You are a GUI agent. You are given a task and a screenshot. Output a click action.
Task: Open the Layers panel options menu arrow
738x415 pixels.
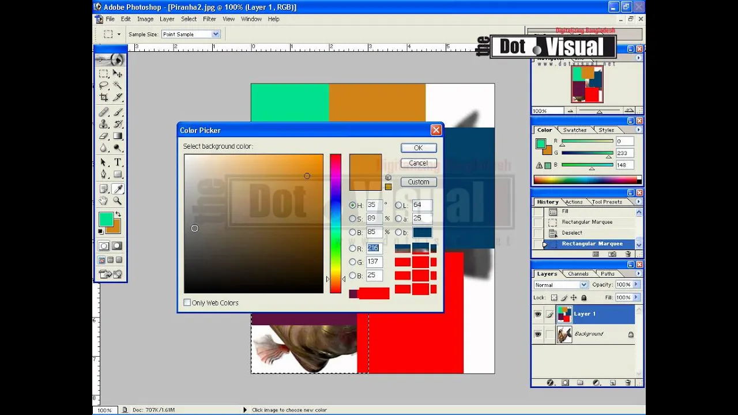click(x=638, y=274)
